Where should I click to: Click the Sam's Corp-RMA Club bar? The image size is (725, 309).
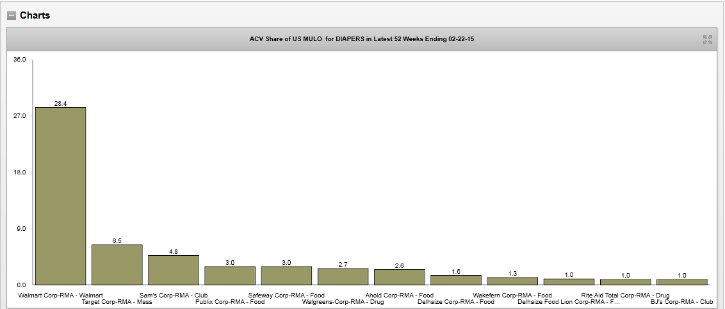click(173, 270)
